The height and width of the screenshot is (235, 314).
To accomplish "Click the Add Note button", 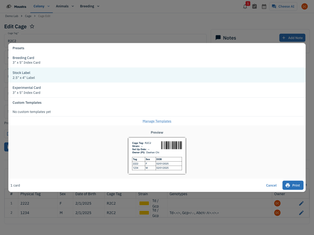I will point(292,38).
